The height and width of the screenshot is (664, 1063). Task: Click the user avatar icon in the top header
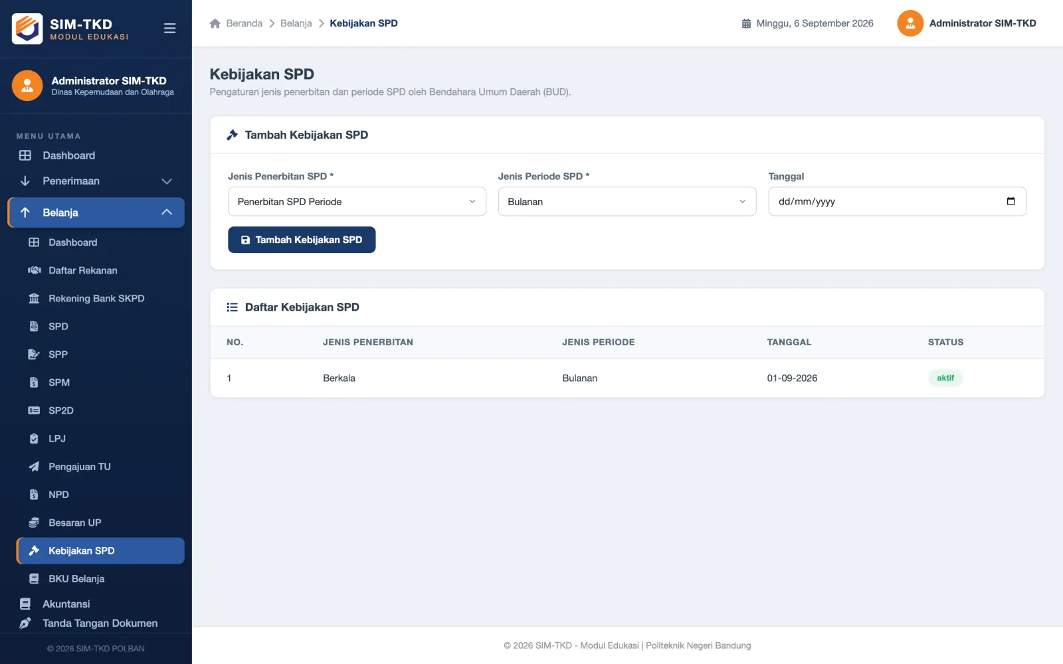tap(910, 23)
